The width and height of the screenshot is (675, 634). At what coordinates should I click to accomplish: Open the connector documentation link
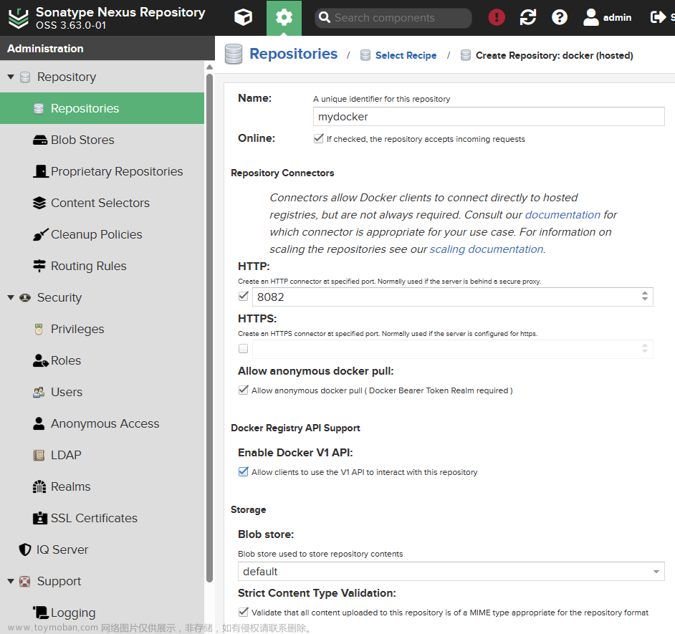pos(562,215)
